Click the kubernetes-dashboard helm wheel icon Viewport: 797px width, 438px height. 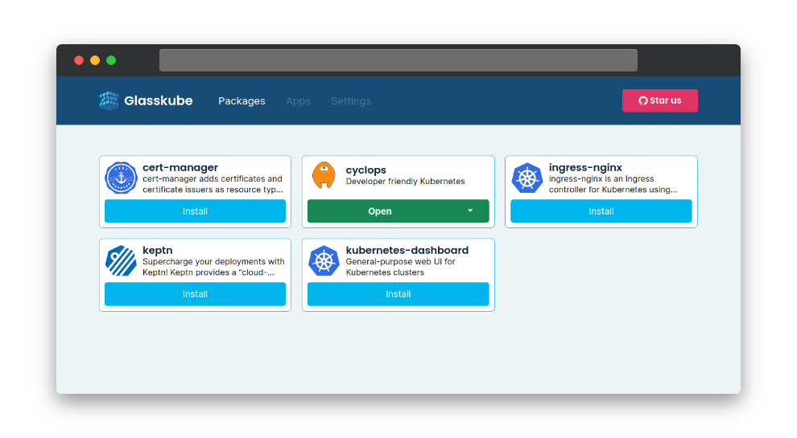324,261
